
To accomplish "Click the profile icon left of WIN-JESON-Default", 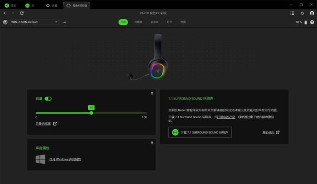I will click(x=5, y=22).
